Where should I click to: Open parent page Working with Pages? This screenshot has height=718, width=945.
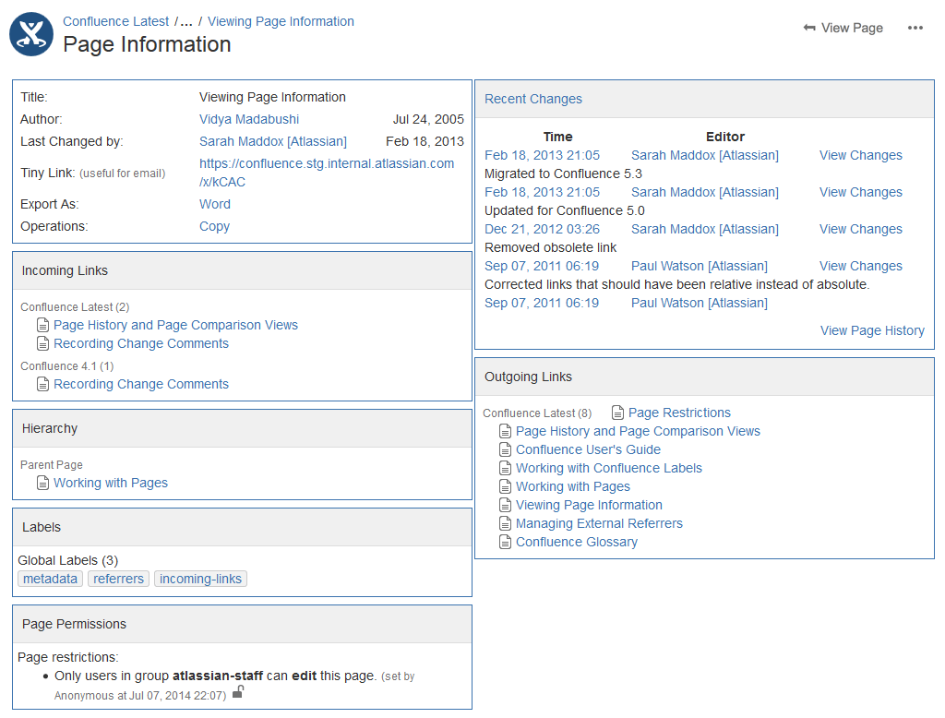click(111, 483)
